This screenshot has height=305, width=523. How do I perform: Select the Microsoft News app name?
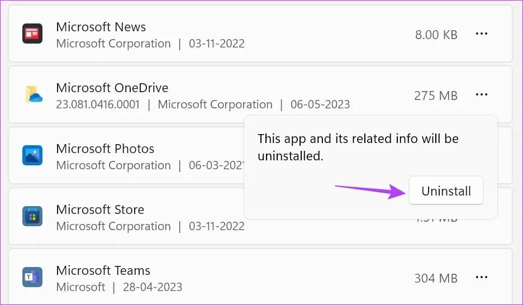tap(101, 27)
